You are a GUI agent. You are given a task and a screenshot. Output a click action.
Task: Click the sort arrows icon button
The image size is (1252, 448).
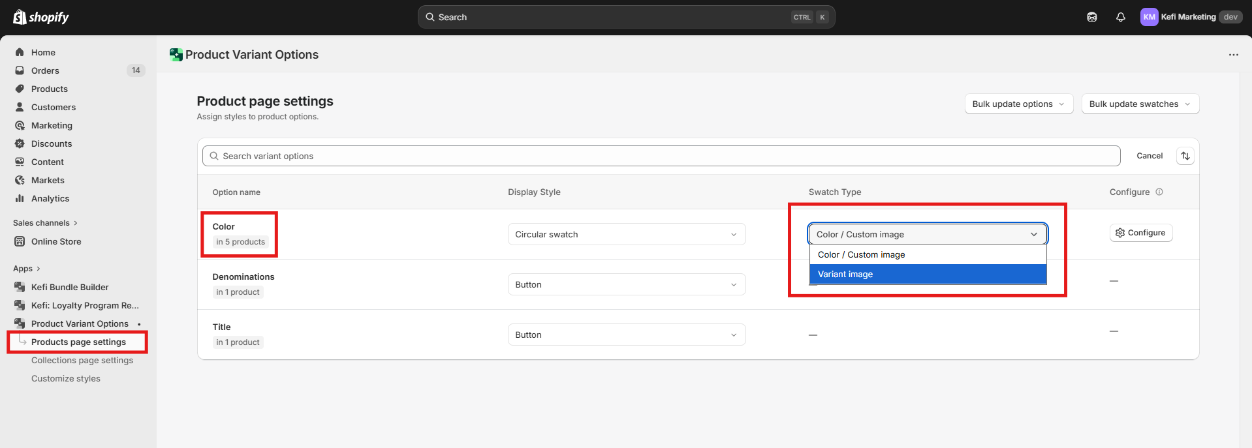(1185, 156)
